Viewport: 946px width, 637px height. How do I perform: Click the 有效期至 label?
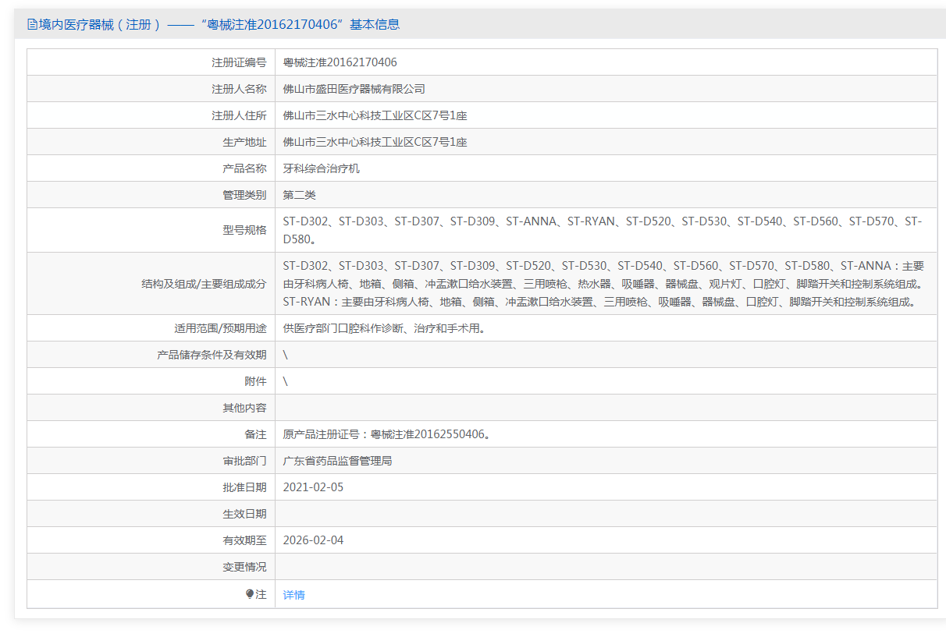pyautogui.click(x=244, y=540)
